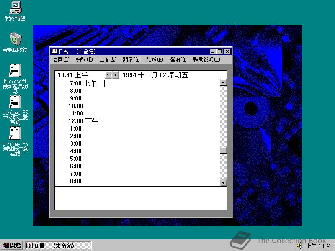Screen dimensions: 335x251
Task: Select the 6:00 appointment row
Action: coord(137,166)
